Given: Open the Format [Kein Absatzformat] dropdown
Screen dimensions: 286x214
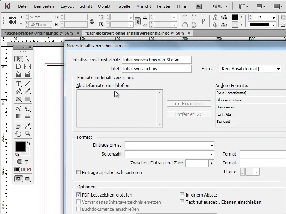Looking at the screenshot, I should coord(250,69).
